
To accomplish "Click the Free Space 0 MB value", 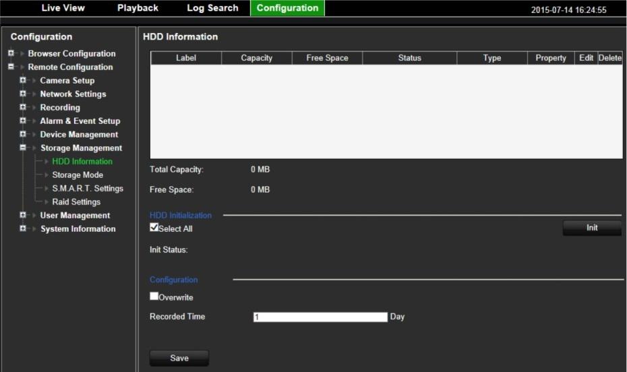I will click(260, 189).
